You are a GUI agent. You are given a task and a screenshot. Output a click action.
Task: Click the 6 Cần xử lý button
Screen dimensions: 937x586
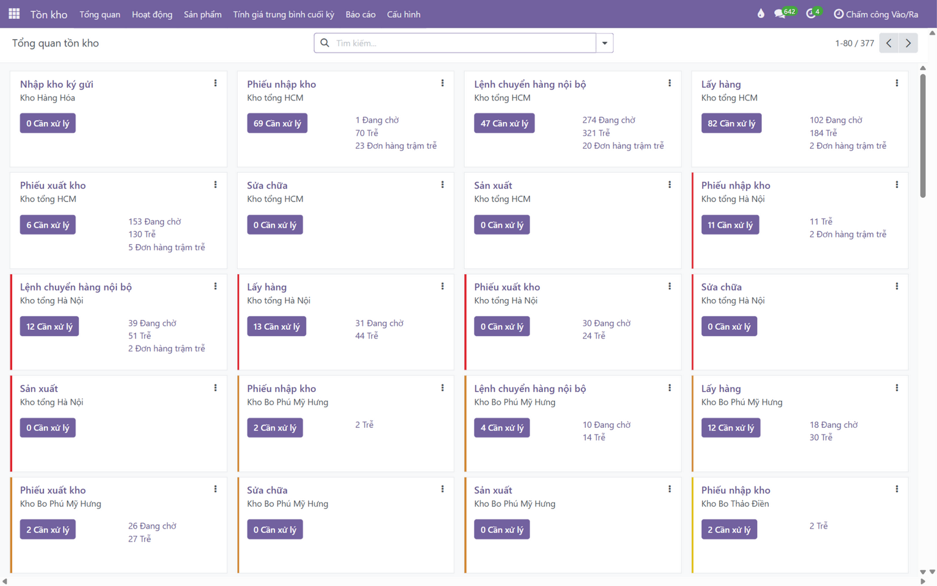point(48,225)
